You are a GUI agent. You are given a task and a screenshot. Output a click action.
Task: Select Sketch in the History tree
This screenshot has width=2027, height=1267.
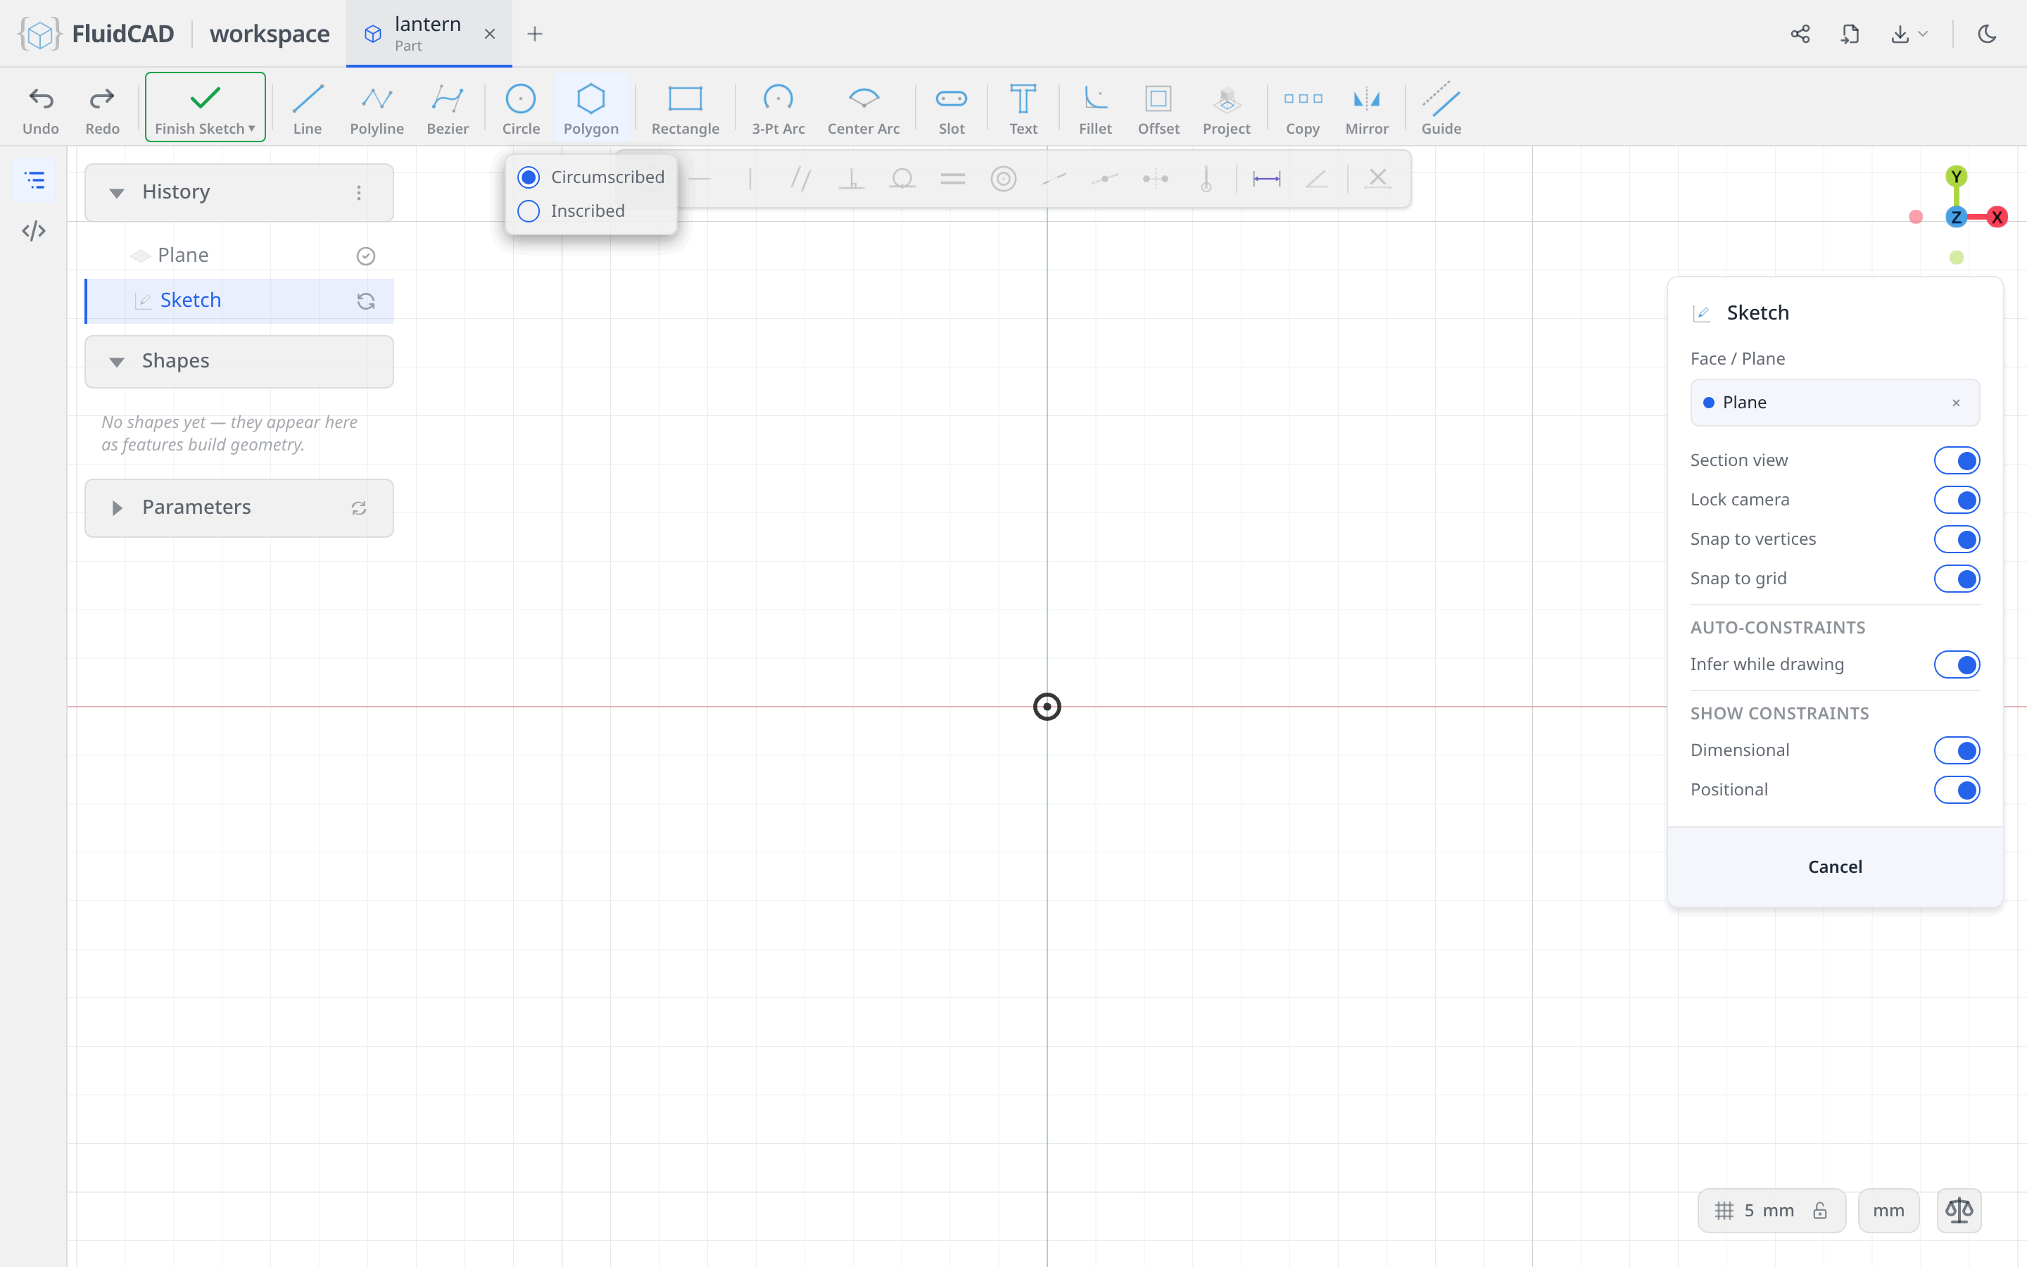click(239, 300)
